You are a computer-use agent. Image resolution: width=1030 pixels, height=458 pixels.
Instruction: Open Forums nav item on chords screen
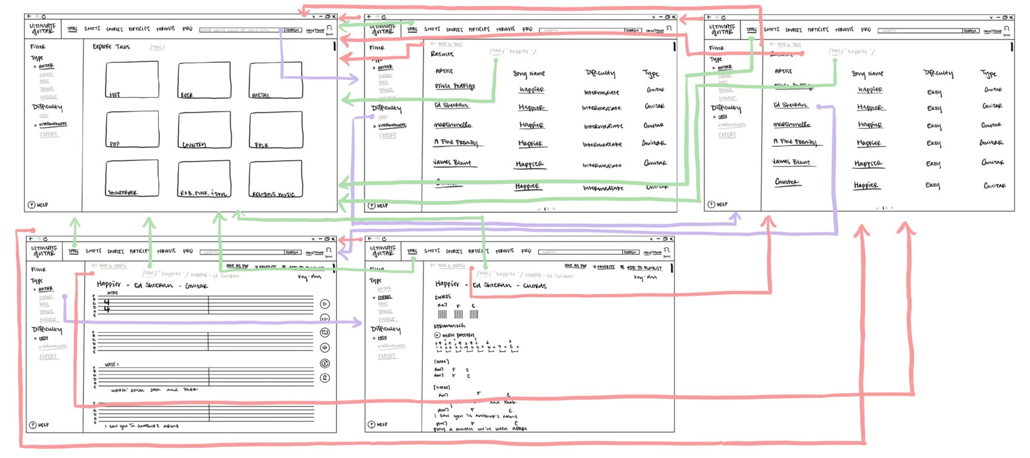pos(504,250)
